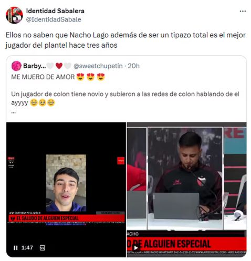
Task: Click the quoted tweet text ME MUERO DE AMOR
Action: click(x=43, y=77)
